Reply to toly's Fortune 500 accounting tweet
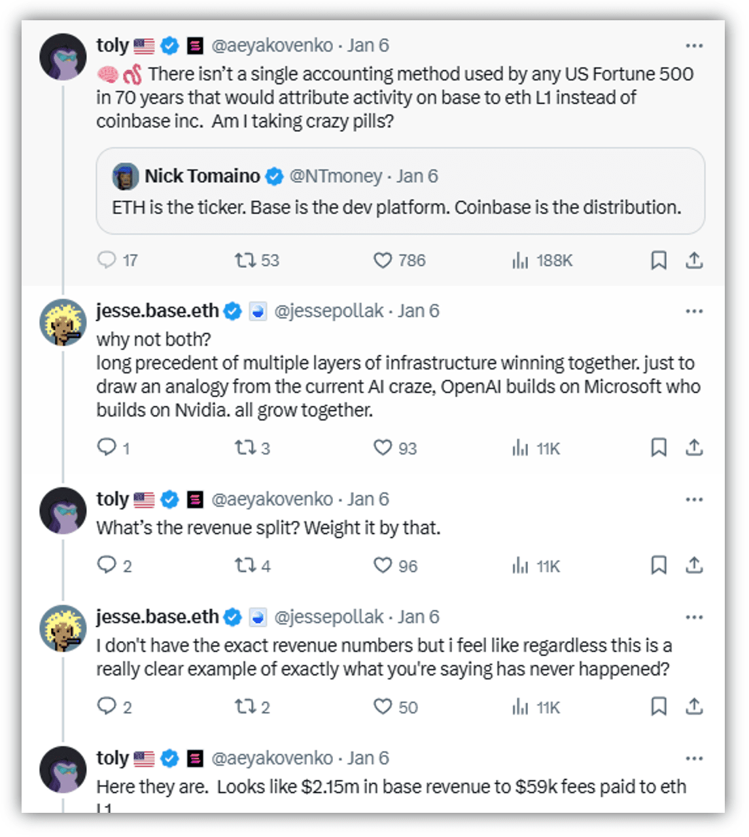 click(107, 260)
